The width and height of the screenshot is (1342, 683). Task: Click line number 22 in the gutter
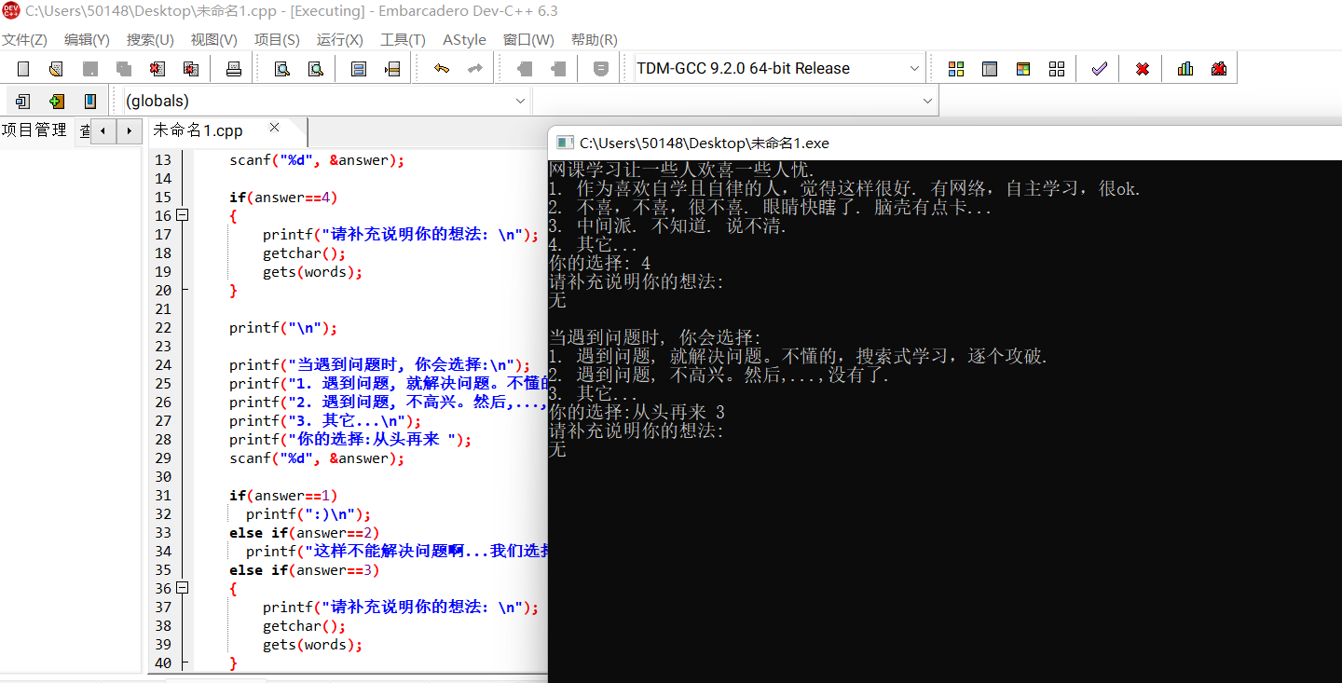(x=163, y=327)
